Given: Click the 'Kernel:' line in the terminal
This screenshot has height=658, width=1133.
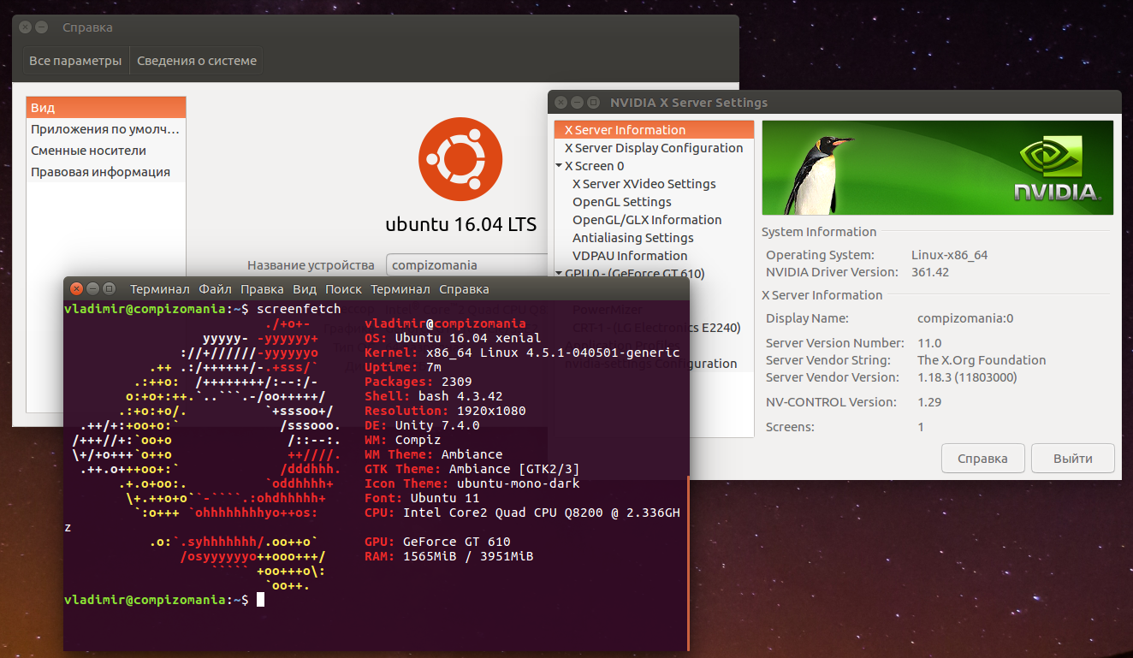Looking at the screenshot, I should click(522, 353).
